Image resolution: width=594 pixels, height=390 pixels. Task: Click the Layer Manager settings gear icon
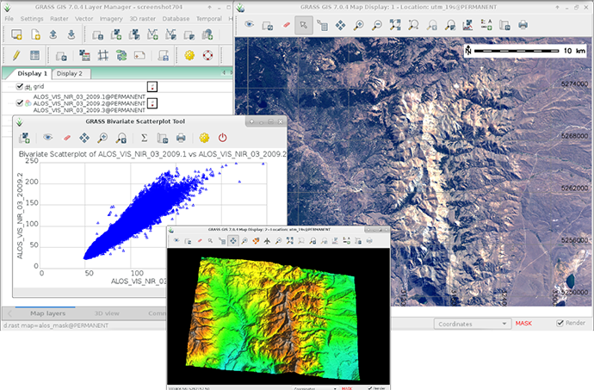[x=189, y=55]
